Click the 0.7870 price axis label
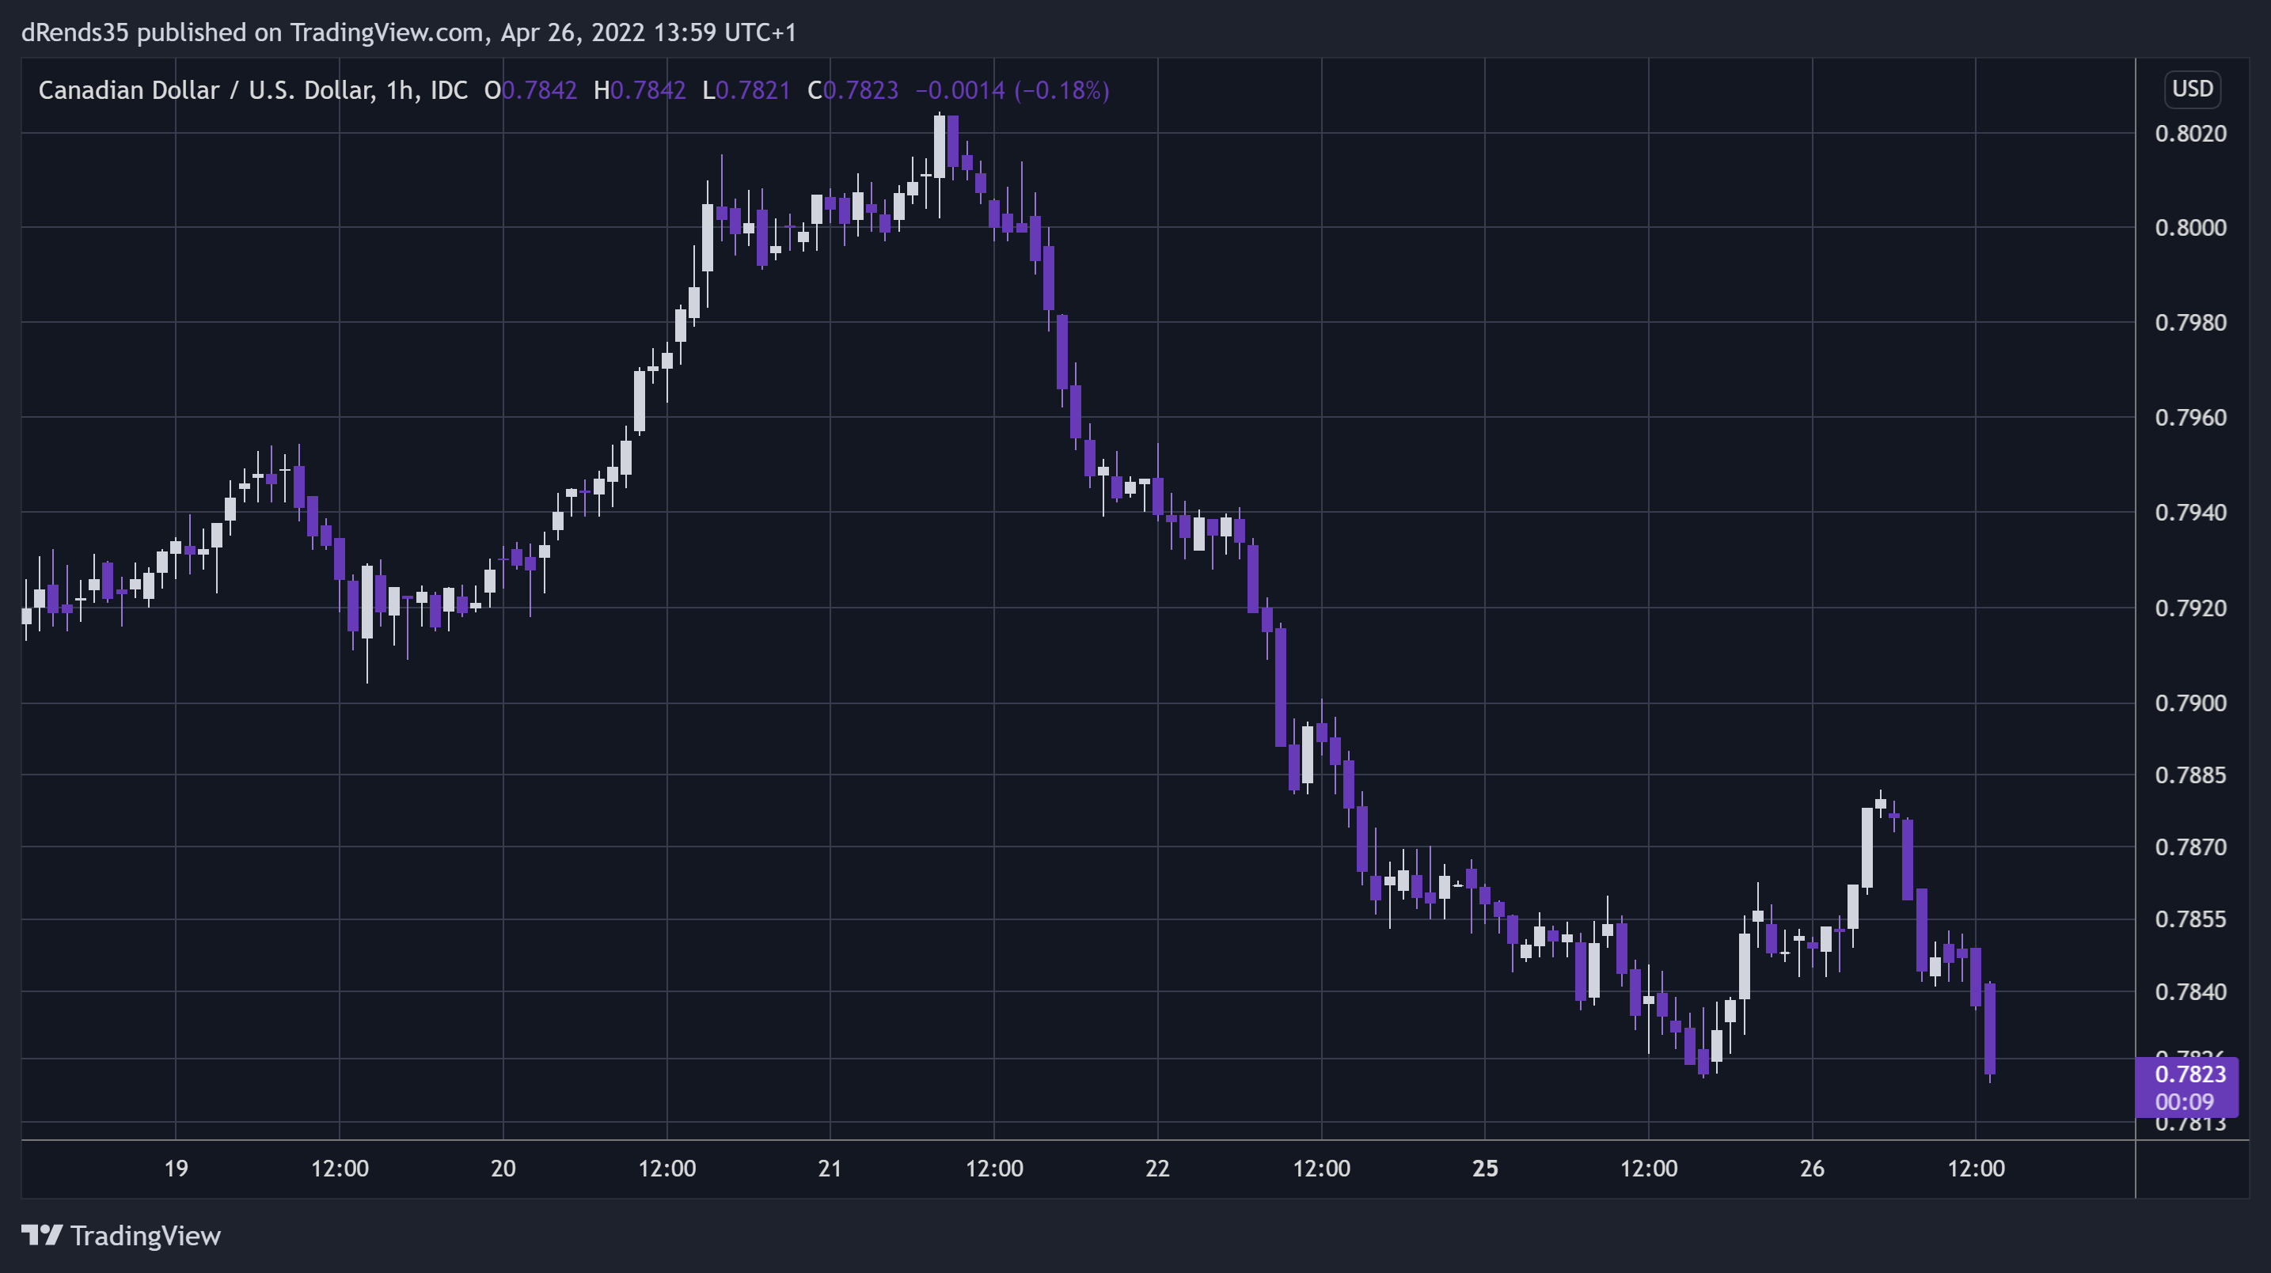This screenshot has width=2271, height=1273. pos(2190,847)
